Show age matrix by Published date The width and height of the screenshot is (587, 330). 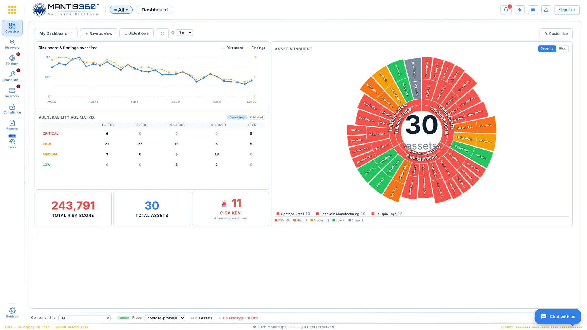[x=256, y=117]
